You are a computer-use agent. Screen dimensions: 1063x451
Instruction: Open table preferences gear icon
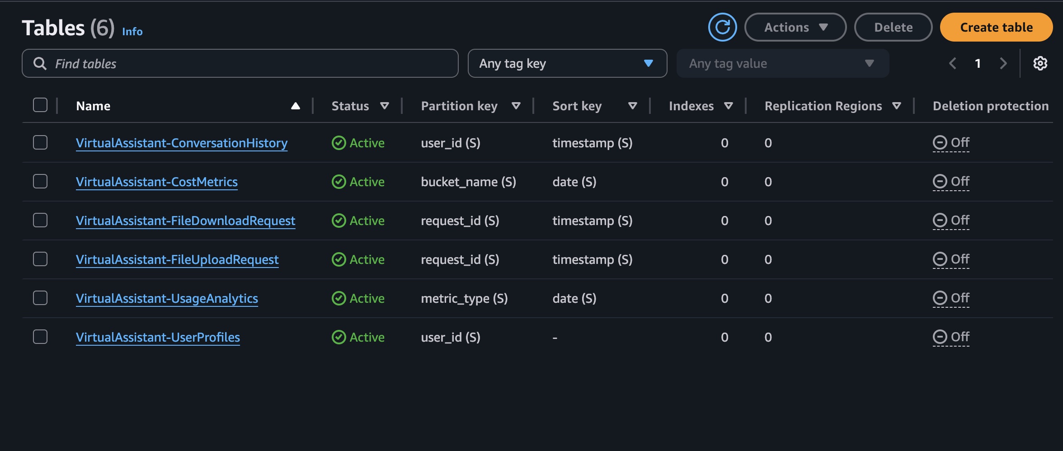pyautogui.click(x=1040, y=63)
